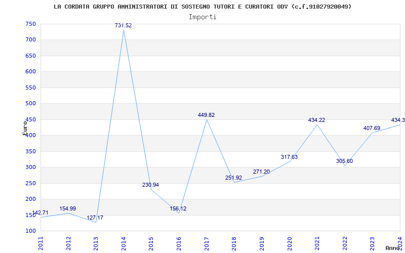
Task: Click the Importi subtitle
Action: click(x=202, y=17)
